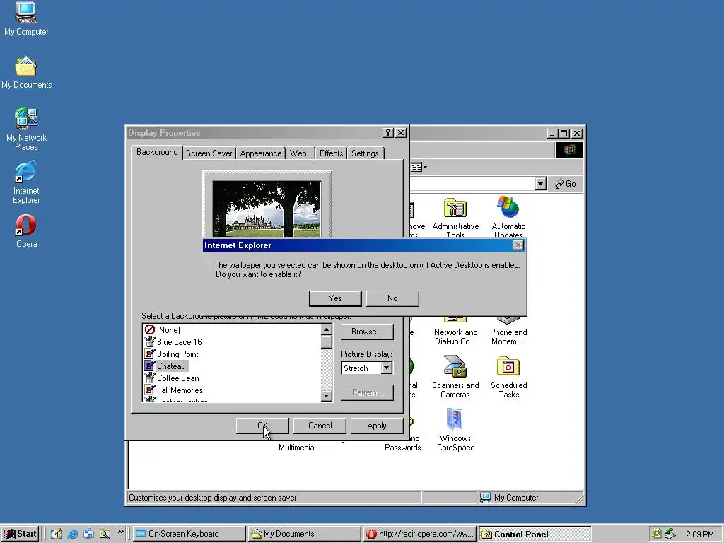
Task: Close the Internet Explorer dialog
Action: click(x=518, y=245)
